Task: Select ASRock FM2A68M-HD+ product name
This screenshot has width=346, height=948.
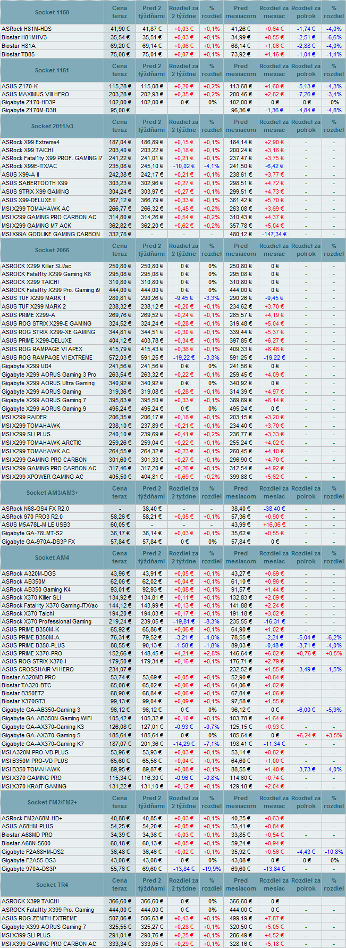Action: (32, 818)
